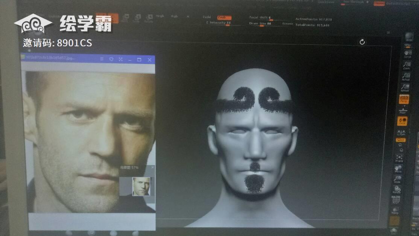Toggle the Dynamic draw size button
This screenshot has height=236, width=419.
click(287, 24)
